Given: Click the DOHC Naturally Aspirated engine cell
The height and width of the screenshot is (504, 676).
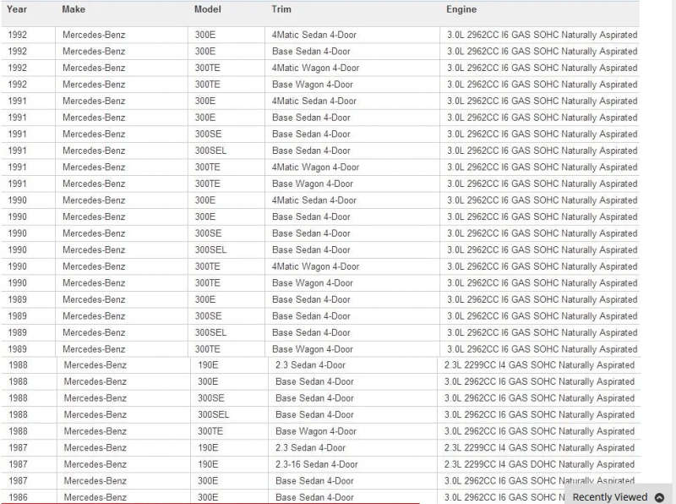Looking at the screenshot, I should click(x=539, y=464).
